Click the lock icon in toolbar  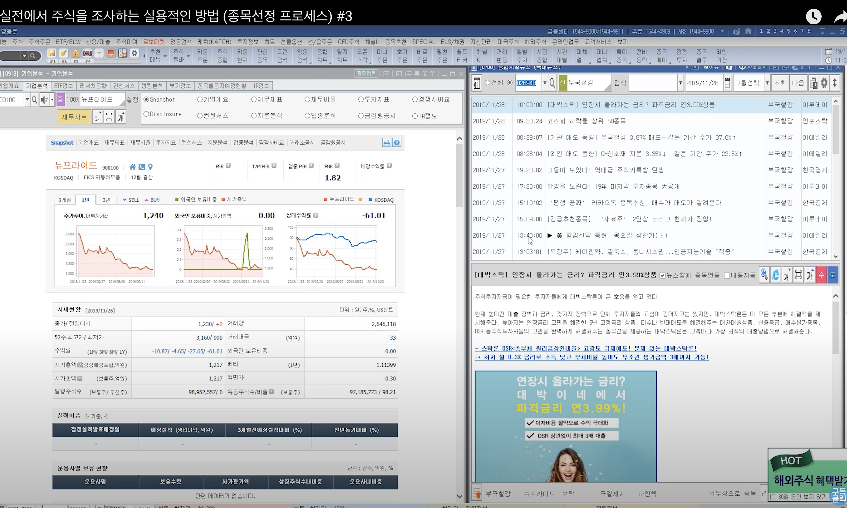75,53
